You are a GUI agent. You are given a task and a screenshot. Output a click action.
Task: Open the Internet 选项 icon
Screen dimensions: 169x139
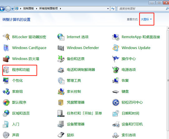pos(61,37)
